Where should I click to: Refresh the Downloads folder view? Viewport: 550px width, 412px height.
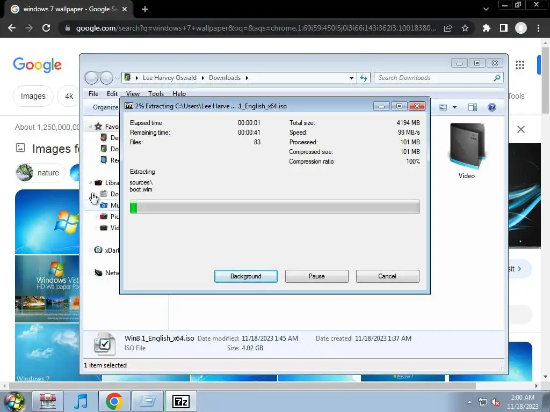pos(364,78)
